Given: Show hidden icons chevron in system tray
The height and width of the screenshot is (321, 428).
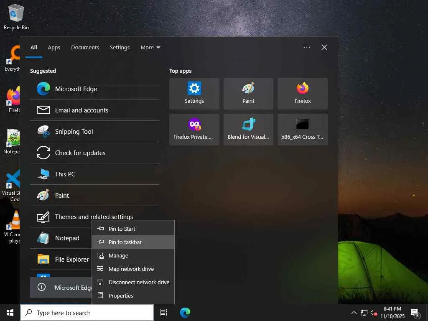Looking at the screenshot, I should click(354, 313).
